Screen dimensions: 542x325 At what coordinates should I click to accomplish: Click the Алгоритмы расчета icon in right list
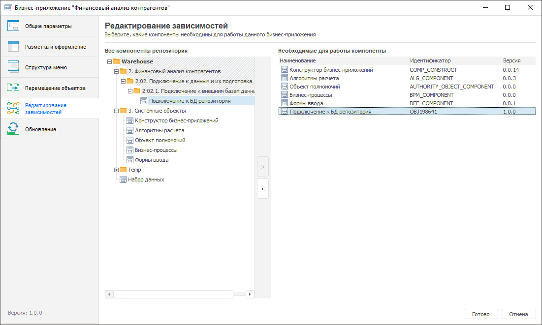click(x=284, y=78)
